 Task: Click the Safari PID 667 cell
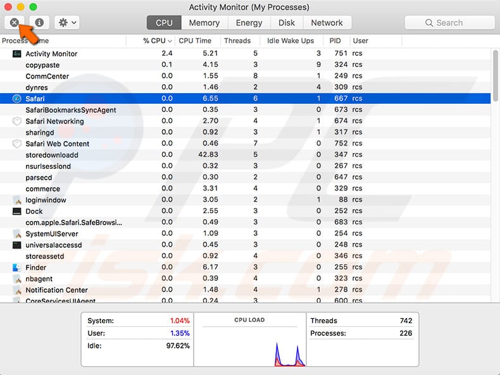[341, 99]
